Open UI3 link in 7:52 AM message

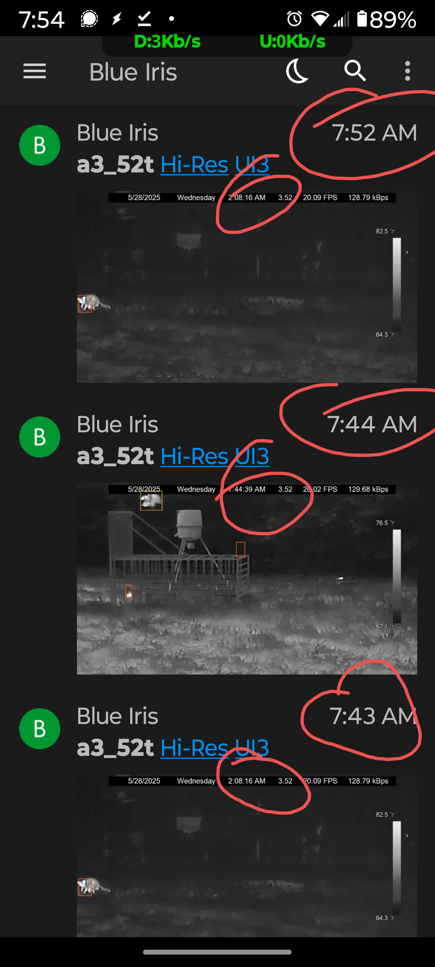coord(252,165)
